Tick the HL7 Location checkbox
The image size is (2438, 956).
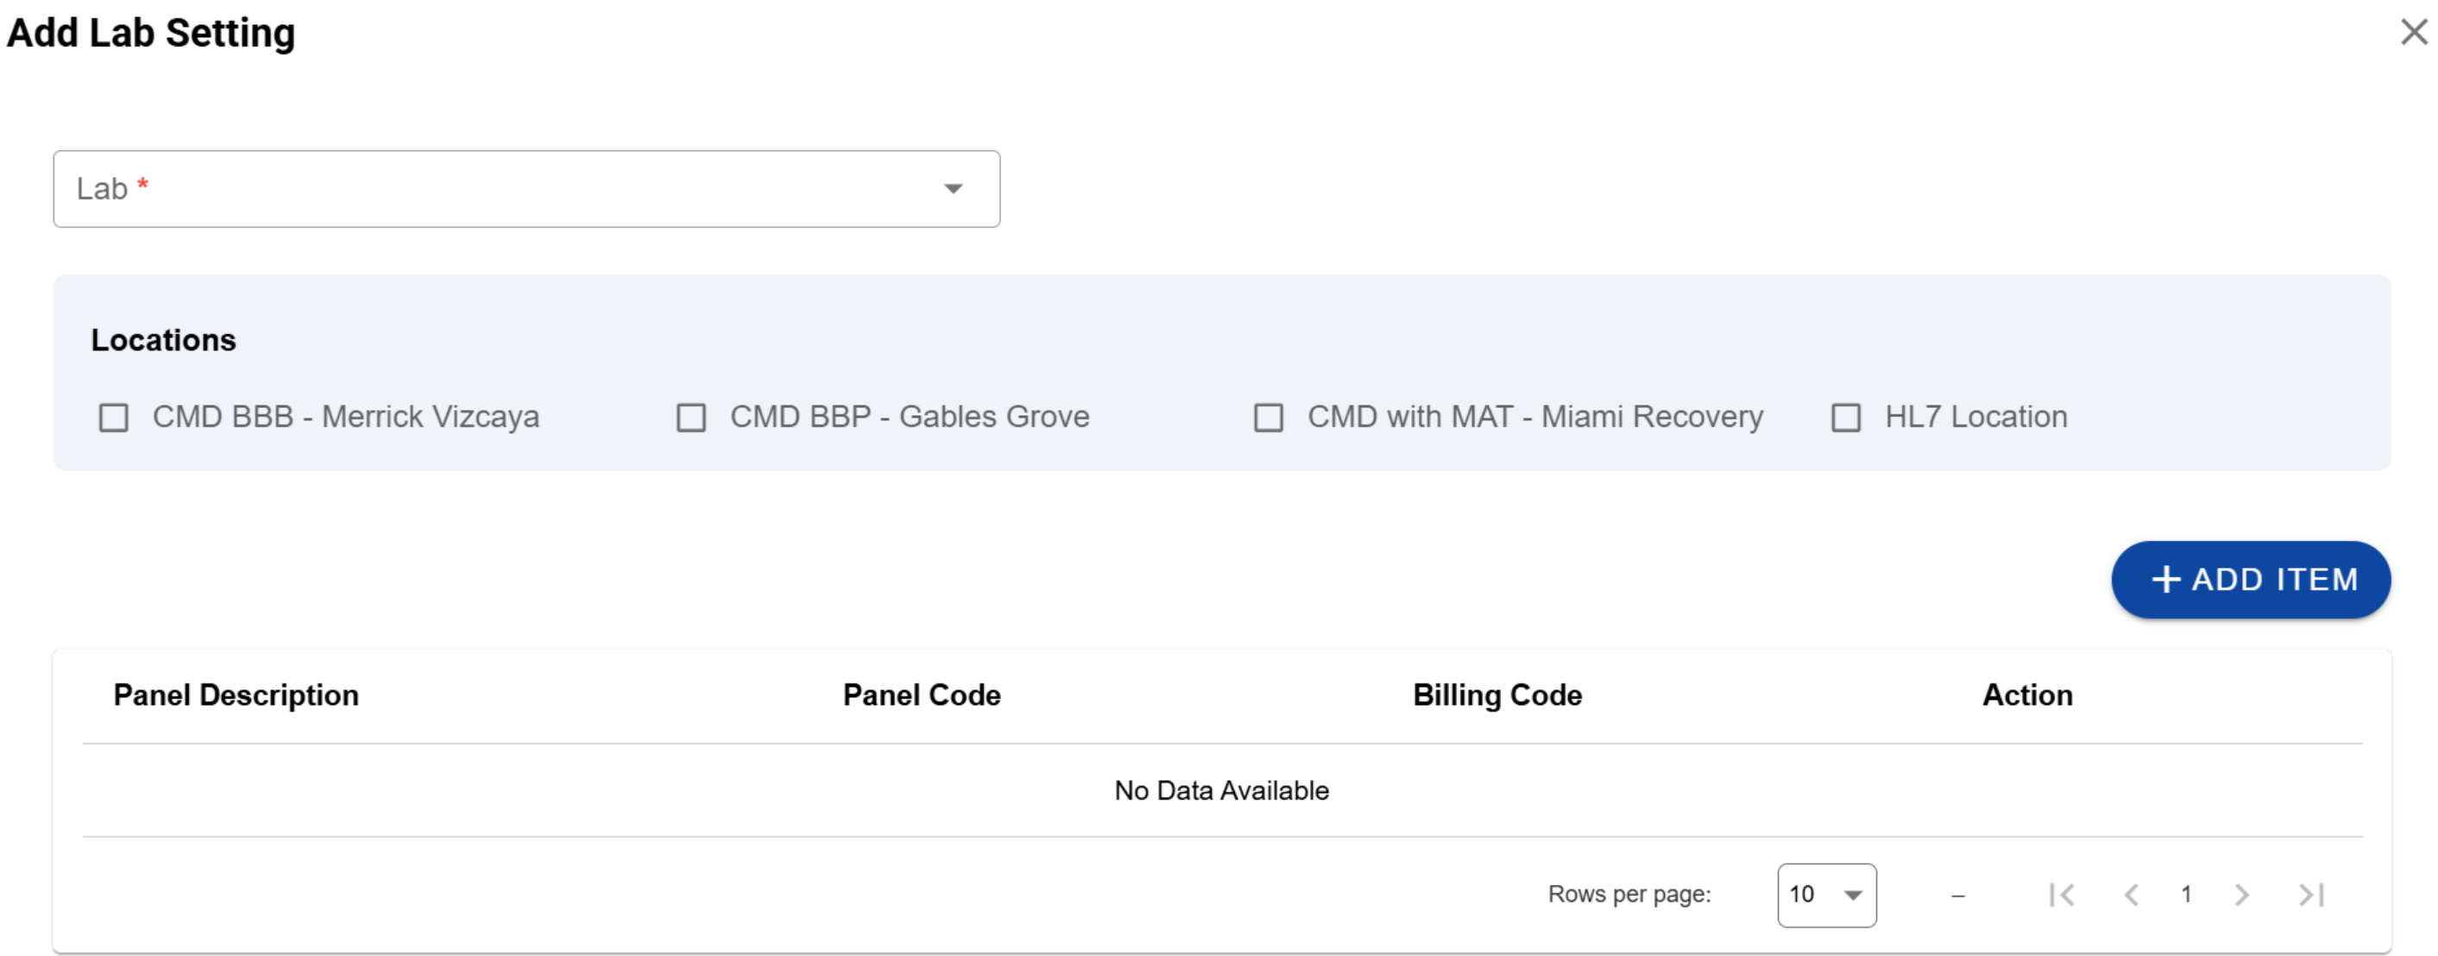(x=1845, y=418)
